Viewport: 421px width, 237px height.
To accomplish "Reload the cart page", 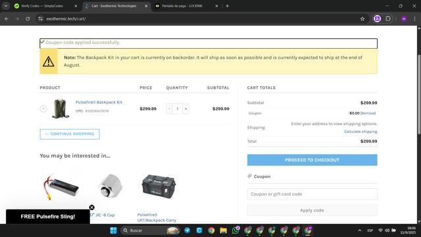I will (28, 19).
